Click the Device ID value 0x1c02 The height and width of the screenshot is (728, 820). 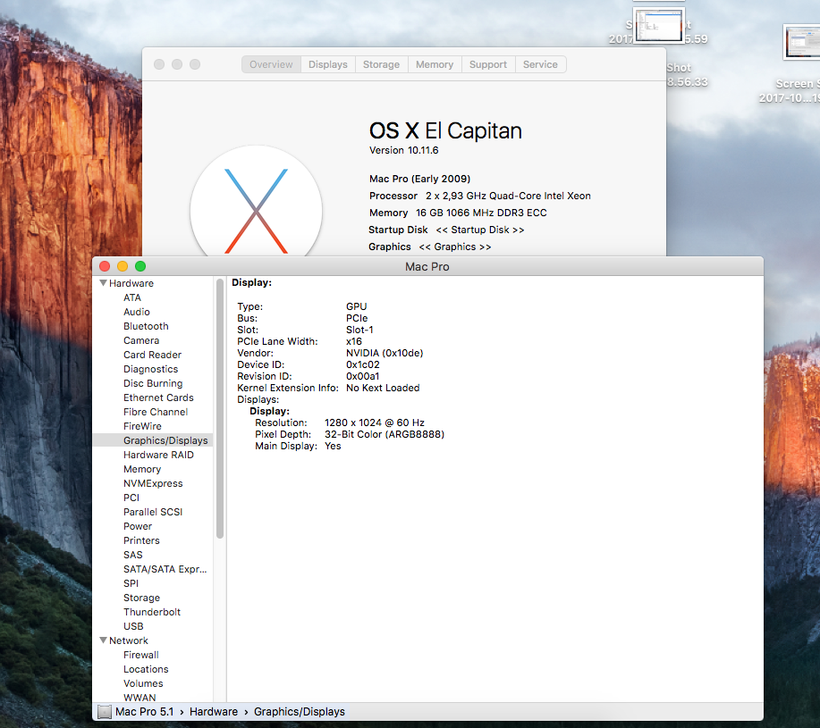click(362, 364)
